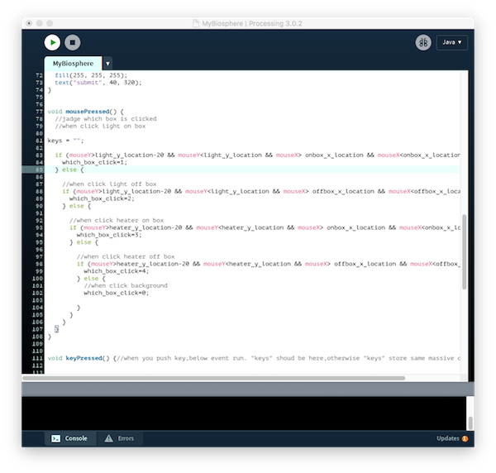Click the boxed closing brace on line 107

(x=56, y=329)
